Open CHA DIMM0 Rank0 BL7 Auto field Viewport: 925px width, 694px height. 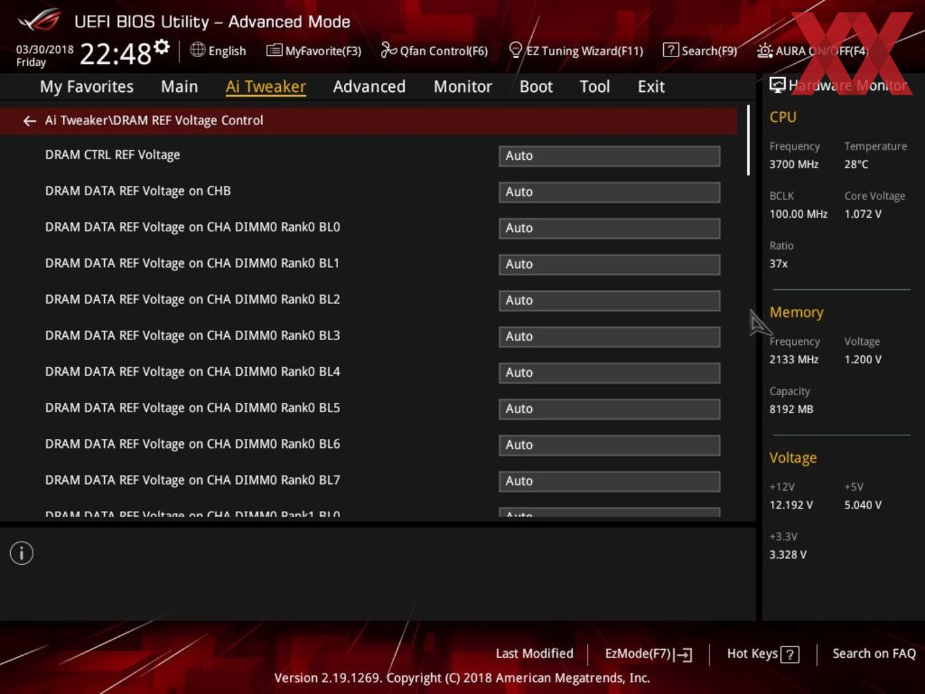(x=609, y=480)
